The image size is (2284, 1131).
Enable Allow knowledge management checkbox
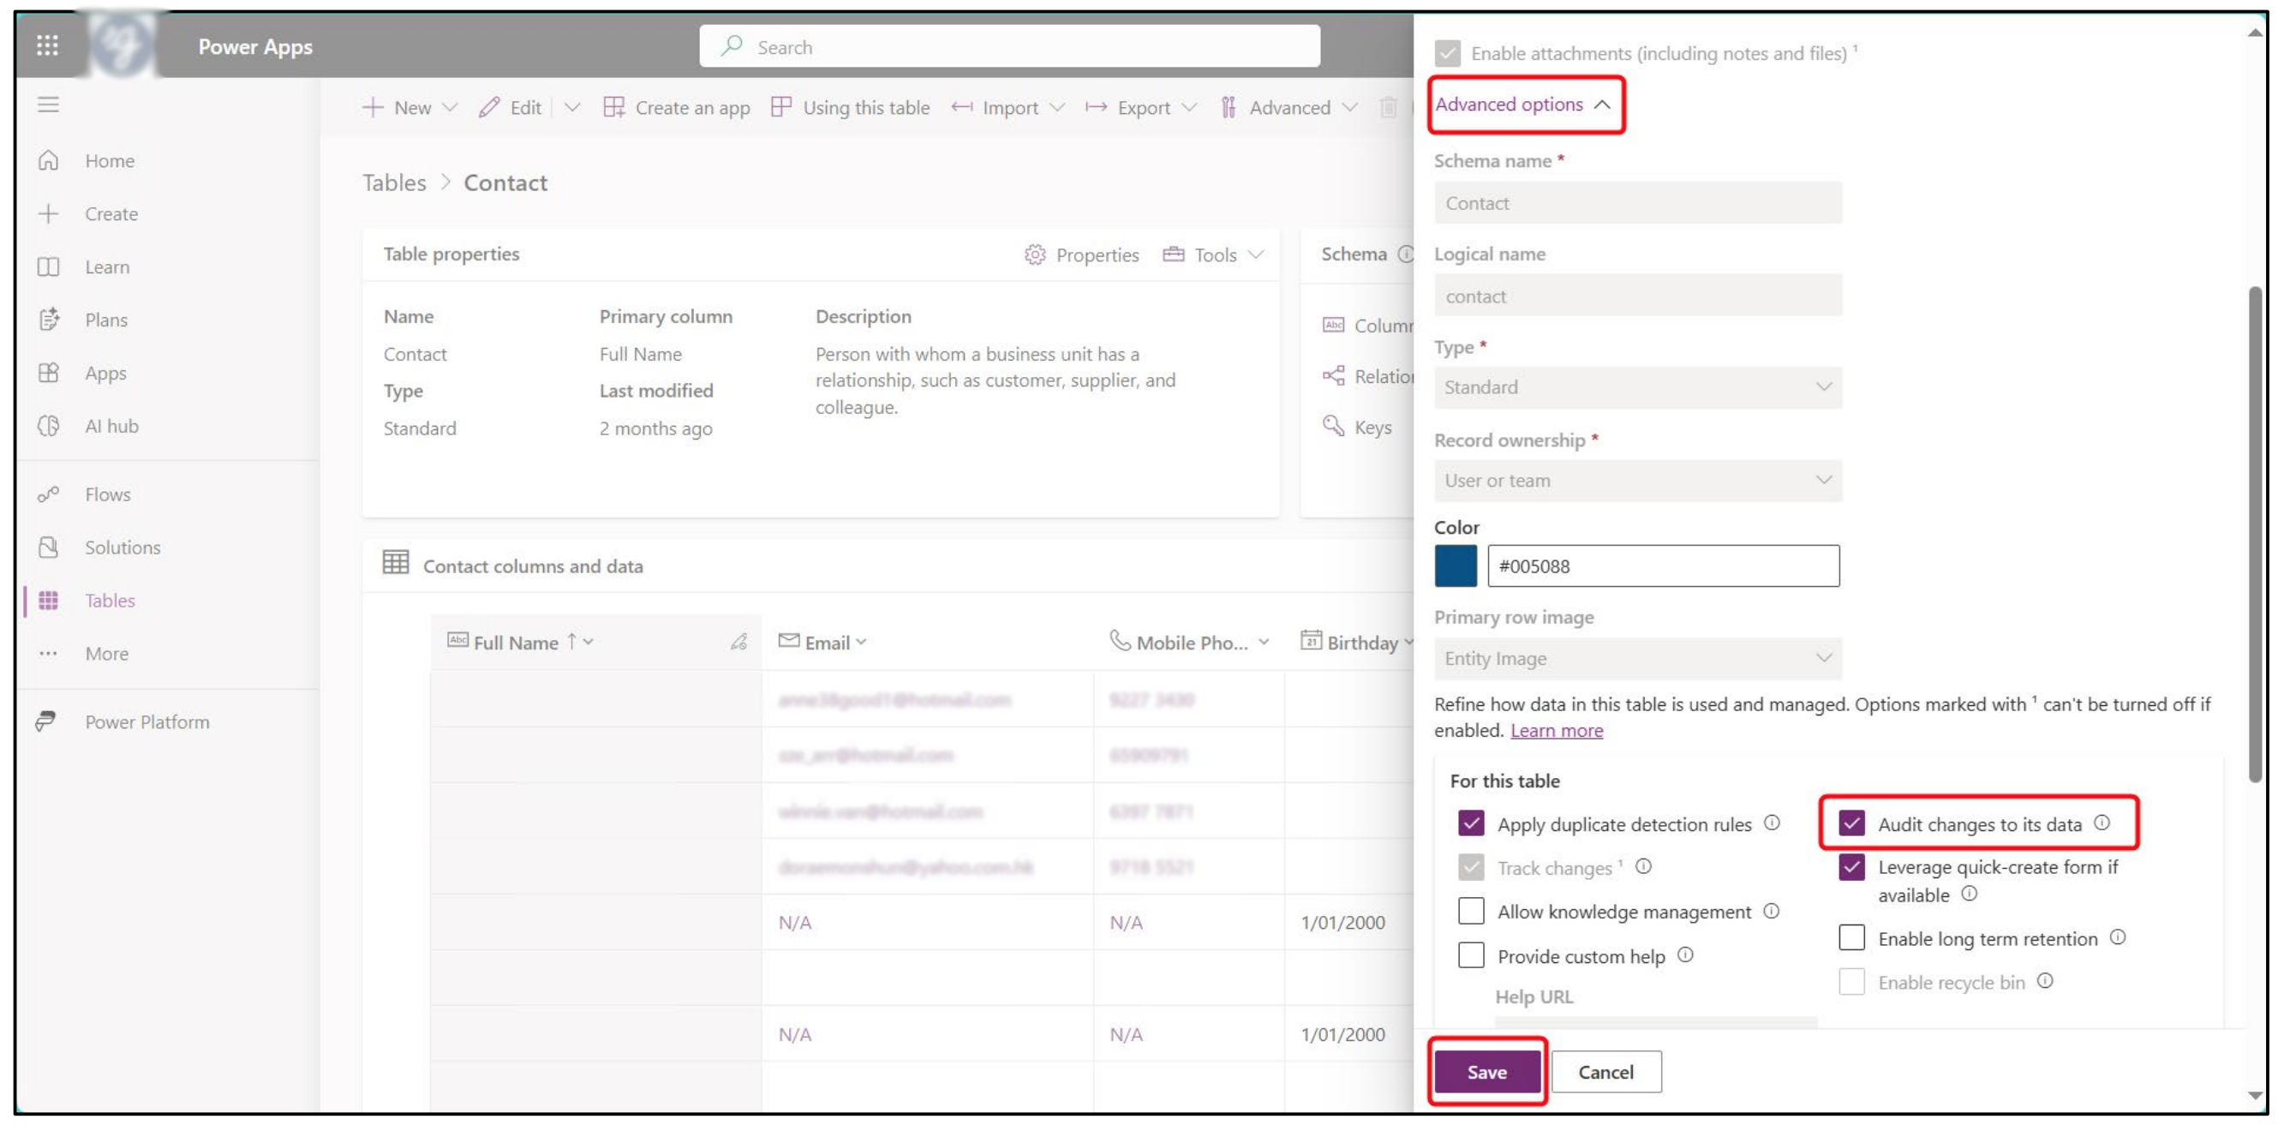(1471, 911)
